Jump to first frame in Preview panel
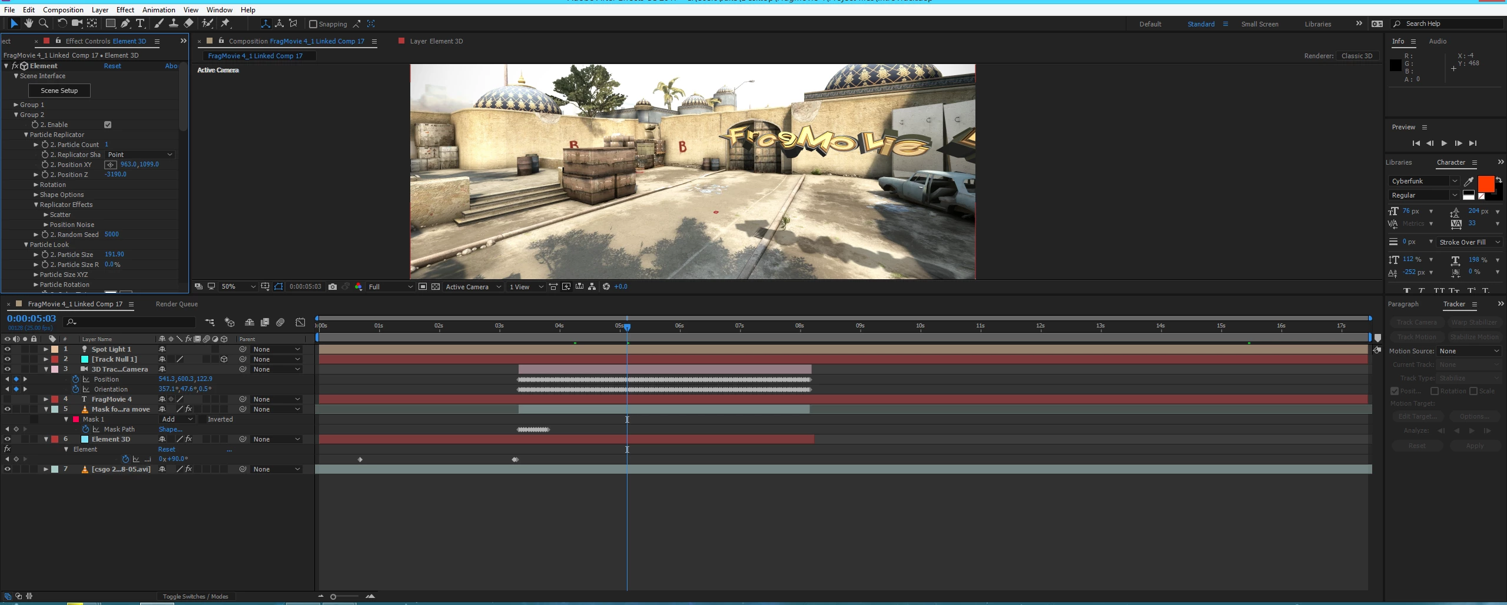This screenshot has width=1507, height=605. 1416,143
